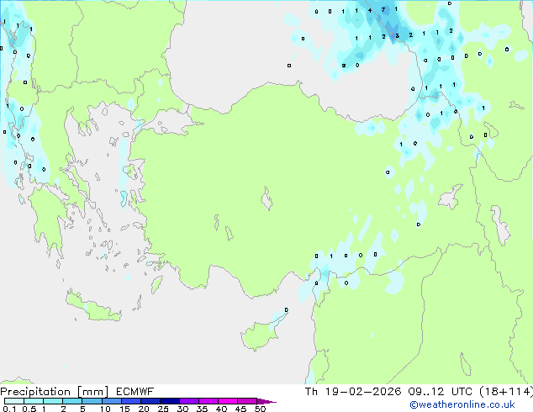Click the '09..12 UTC' time range text
Image resolution: width=533 pixels, height=412 pixels.
click(x=440, y=392)
